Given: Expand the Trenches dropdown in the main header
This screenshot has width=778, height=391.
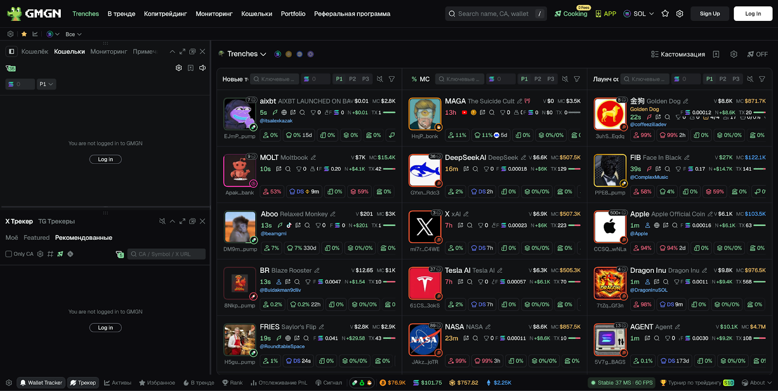Looking at the screenshot, I should 247,54.
